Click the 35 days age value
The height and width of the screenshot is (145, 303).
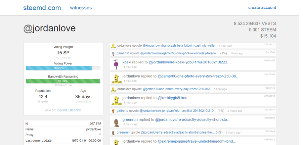tap(83, 97)
